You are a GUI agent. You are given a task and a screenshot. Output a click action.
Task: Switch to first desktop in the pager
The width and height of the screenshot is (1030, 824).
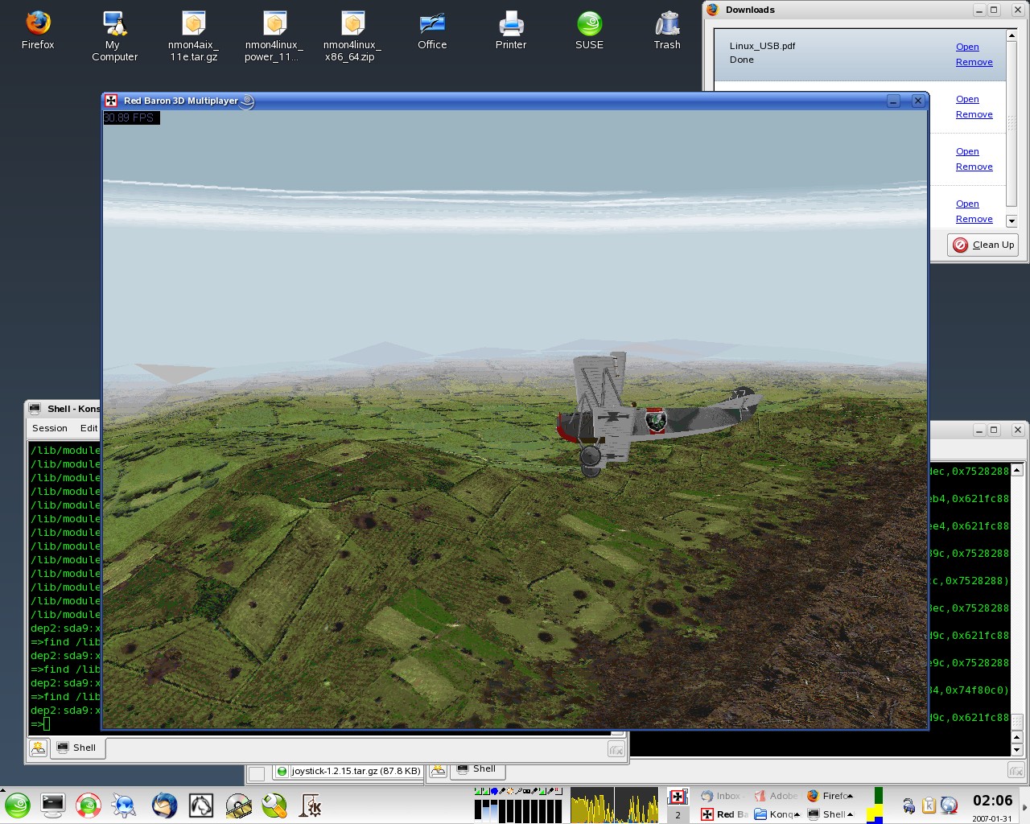pos(678,797)
